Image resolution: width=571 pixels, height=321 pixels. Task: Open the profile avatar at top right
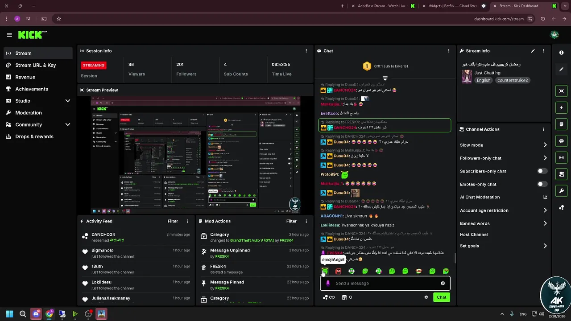554,35
